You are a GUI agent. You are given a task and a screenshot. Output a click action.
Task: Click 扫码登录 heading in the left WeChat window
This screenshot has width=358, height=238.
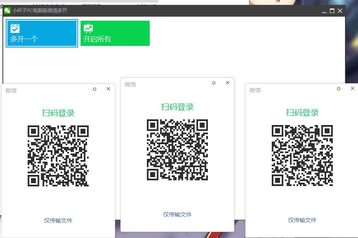pyautogui.click(x=58, y=113)
